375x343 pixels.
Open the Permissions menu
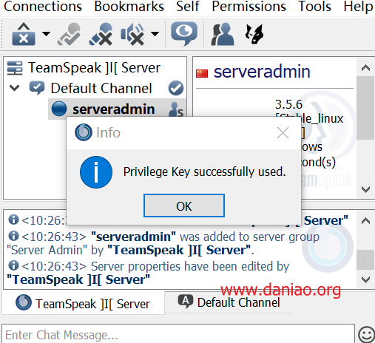coord(249,7)
